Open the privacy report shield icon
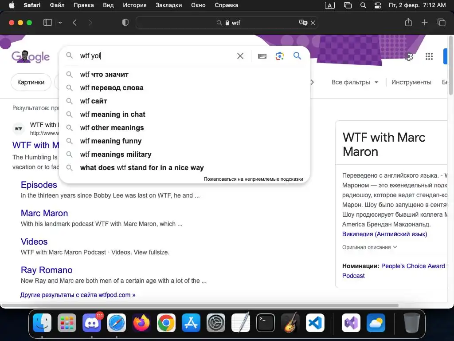This screenshot has width=454, height=341. pos(125,23)
